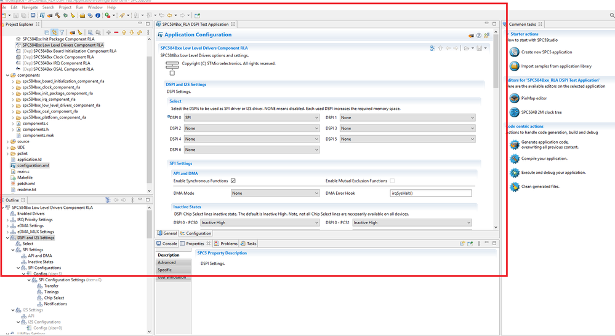Select main.c in Project Explorer
This screenshot has height=336, width=615.
click(23, 172)
